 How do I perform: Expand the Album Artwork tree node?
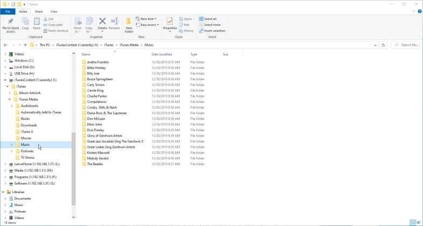point(10,93)
